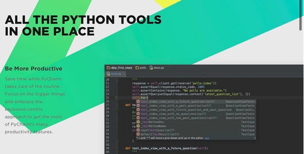
Task: Click the 'Be More Productive' heading
Action: tap(34, 68)
